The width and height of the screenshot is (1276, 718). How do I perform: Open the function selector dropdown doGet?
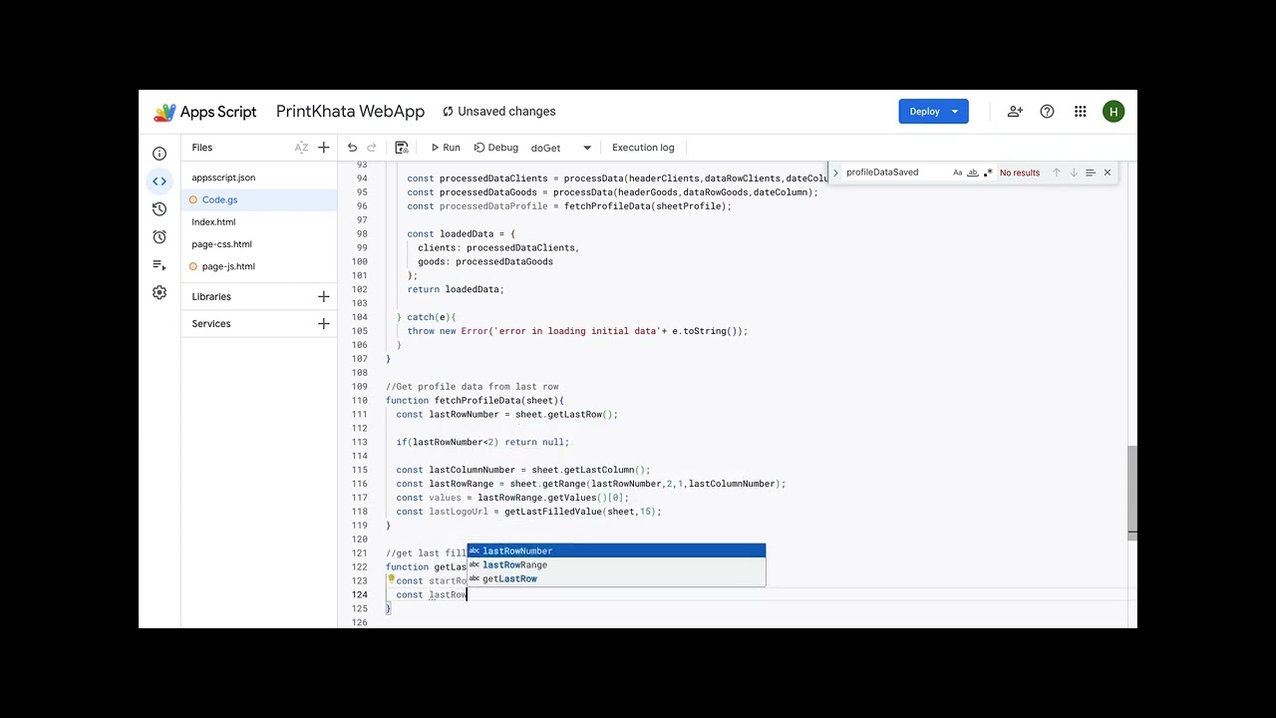561,148
